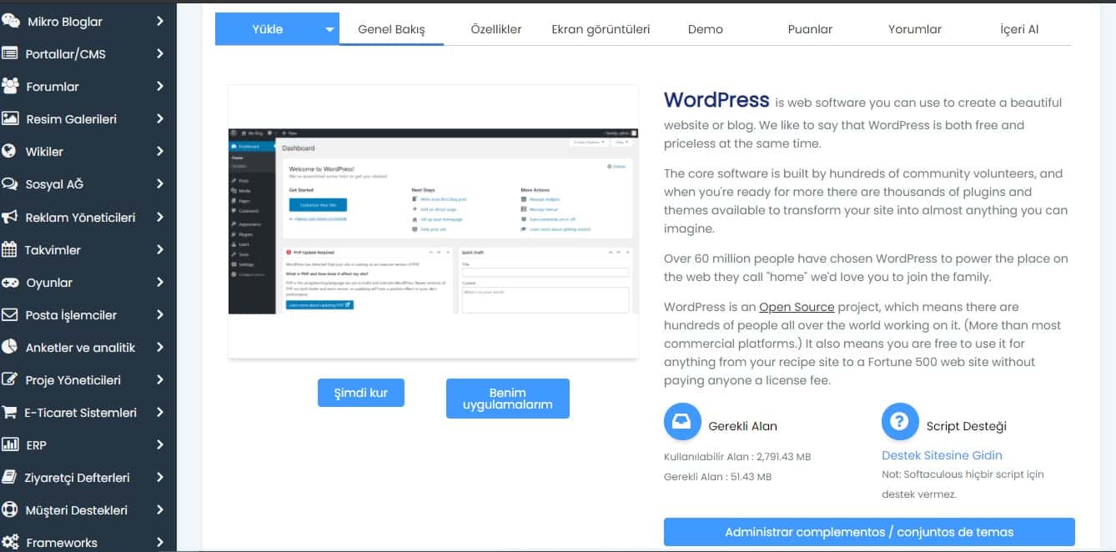Select the Forumlar sidebar label
Viewport: 1116px width, 552px height.
pyautogui.click(x=53, y=87)
